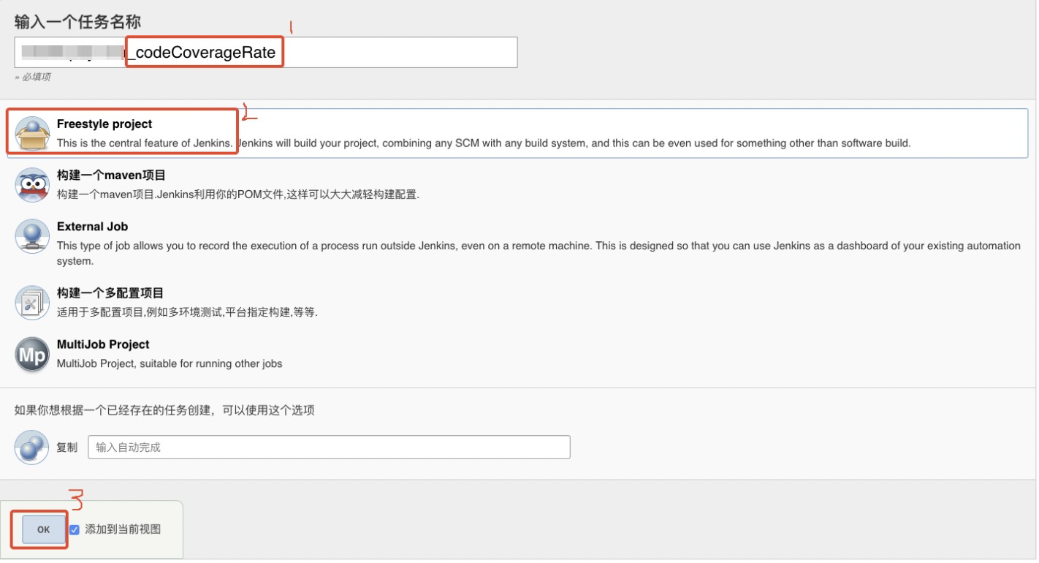This screenshot has width=1039, height=563.
Task: Click the copy option spheres icon
Action: 32,447
